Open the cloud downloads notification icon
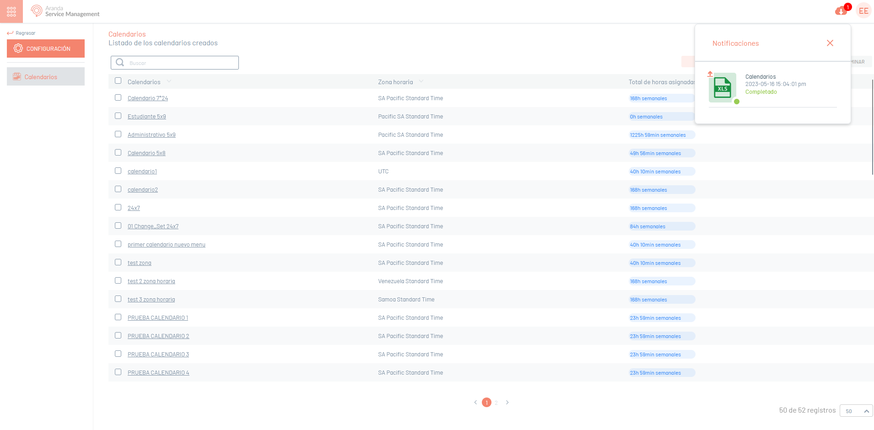Screen dimensions: 874x430 click(x=841, y=11)
